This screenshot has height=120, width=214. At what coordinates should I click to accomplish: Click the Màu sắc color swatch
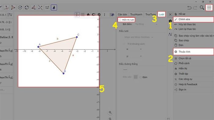point(136,77)
